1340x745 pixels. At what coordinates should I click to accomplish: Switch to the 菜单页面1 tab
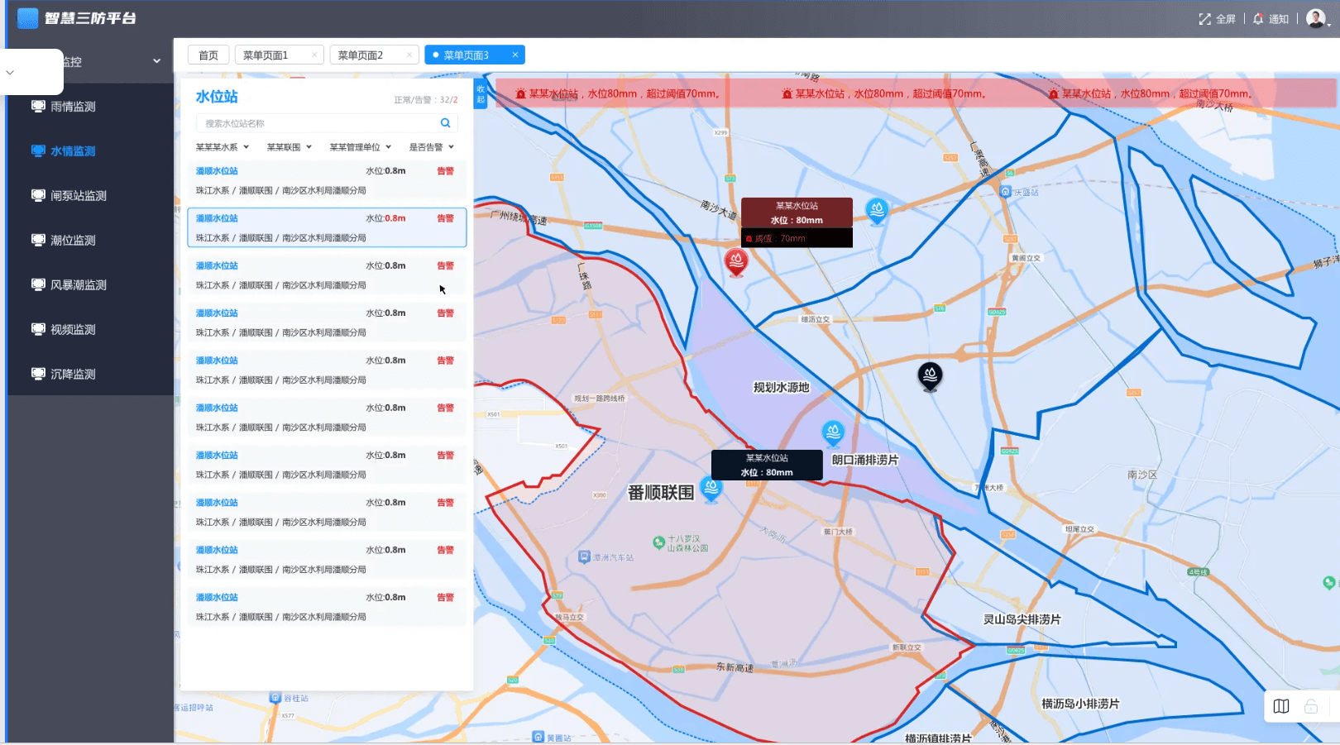click(266, 55)
